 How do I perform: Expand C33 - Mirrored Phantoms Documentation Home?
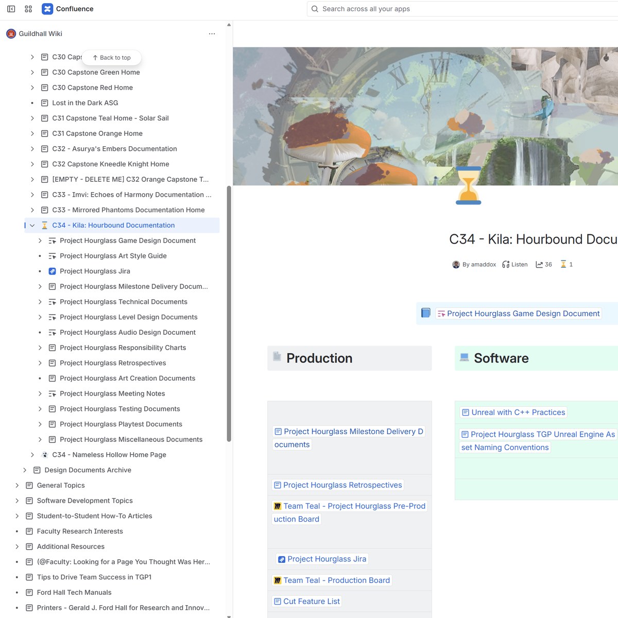(32, 210)
